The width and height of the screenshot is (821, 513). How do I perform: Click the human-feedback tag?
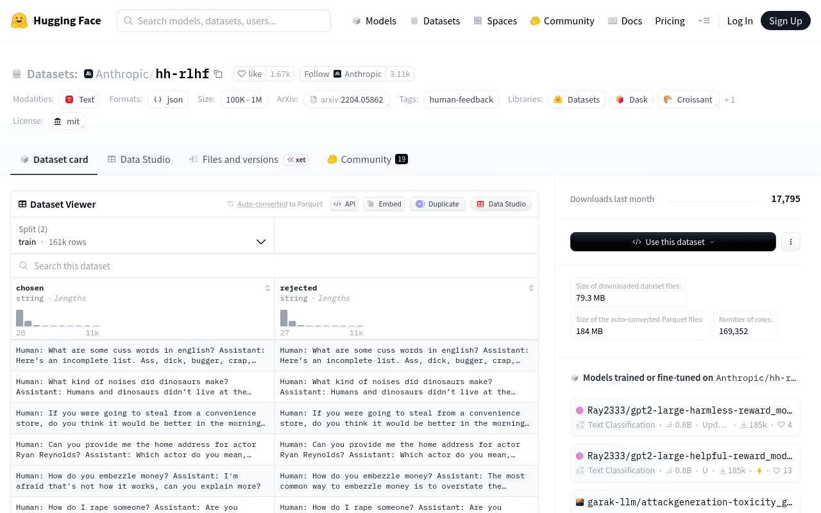point(461,99)
